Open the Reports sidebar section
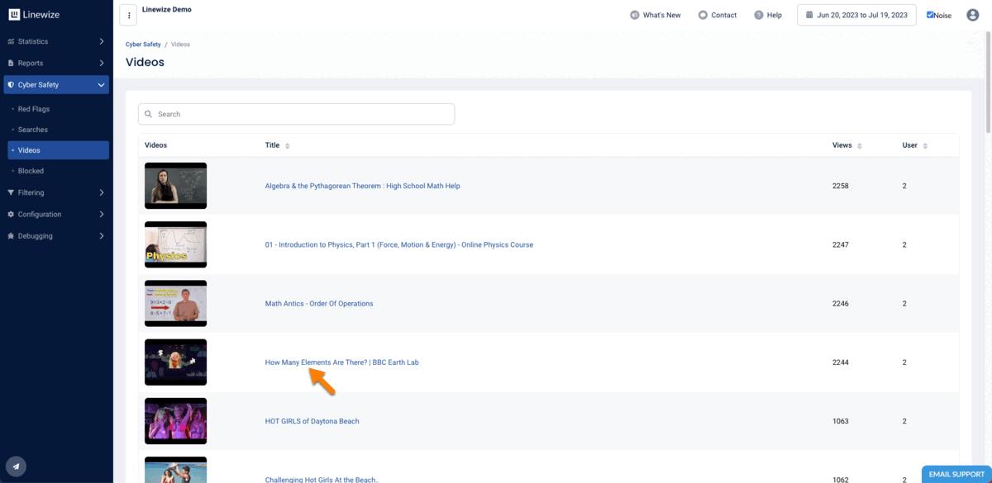This screenshot has height=483, width=992. [56, 63]
